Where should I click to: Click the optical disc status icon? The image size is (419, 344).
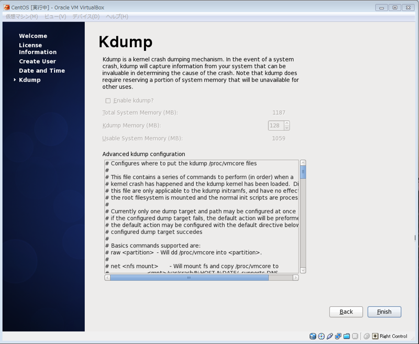click(321, 336)
